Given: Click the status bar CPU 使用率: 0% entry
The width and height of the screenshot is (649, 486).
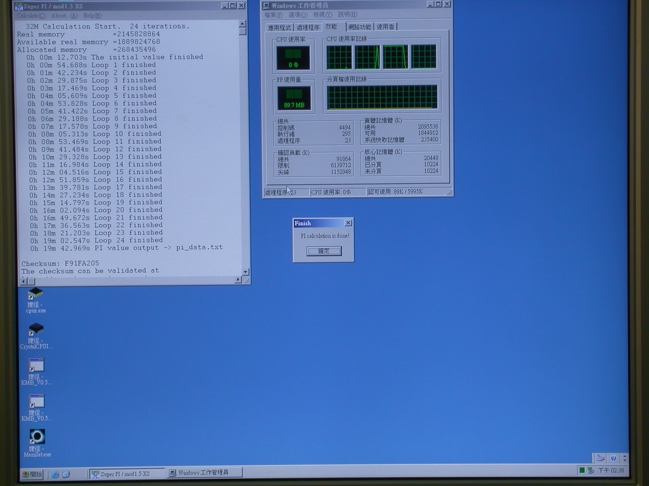Looking at the screenshot, I should [x=338, y=192].
